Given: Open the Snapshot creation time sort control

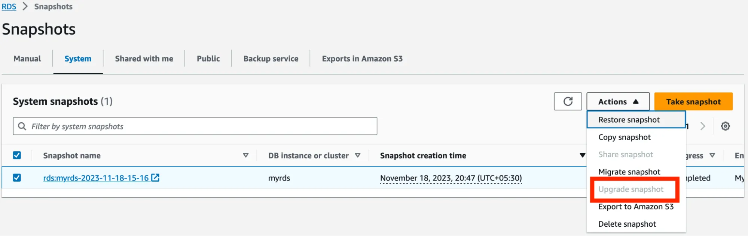Looking at the screenshot, I should point(581,155).
